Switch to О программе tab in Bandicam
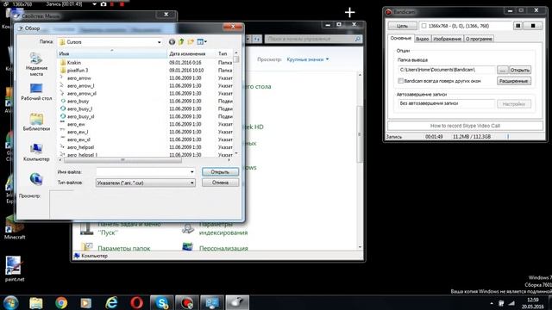This screenshot has height=310, width=552. [479, 39]
